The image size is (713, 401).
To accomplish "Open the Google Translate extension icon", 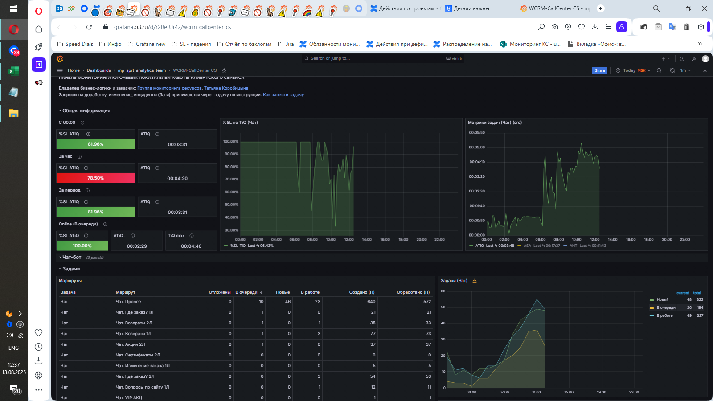I will [x=672, y=27].
